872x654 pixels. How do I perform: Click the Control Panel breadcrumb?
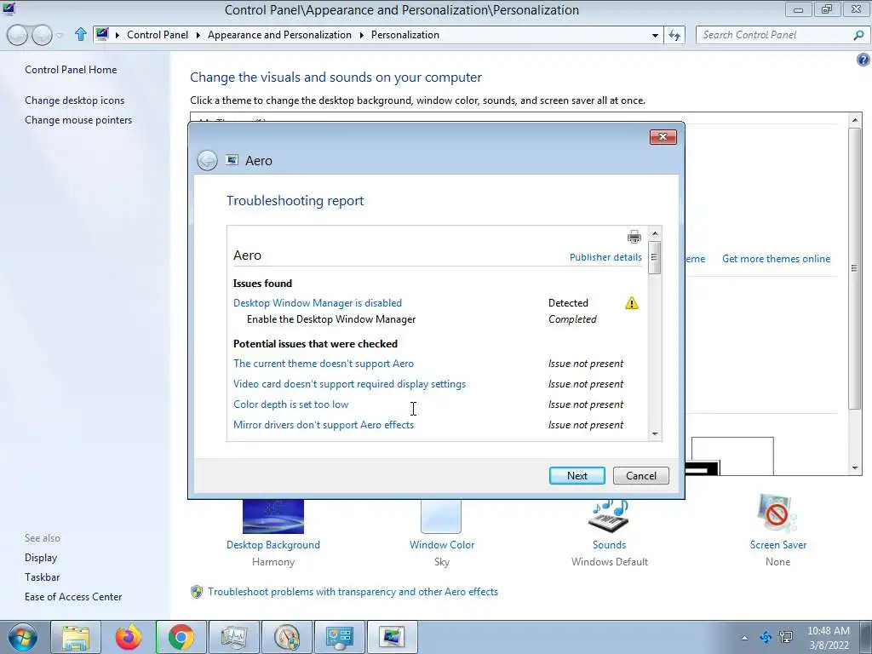tap(158, 34)
